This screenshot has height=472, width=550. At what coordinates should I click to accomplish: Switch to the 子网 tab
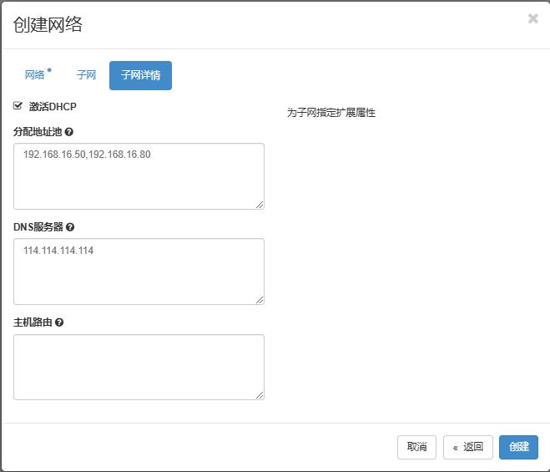[x=86, y=75]
